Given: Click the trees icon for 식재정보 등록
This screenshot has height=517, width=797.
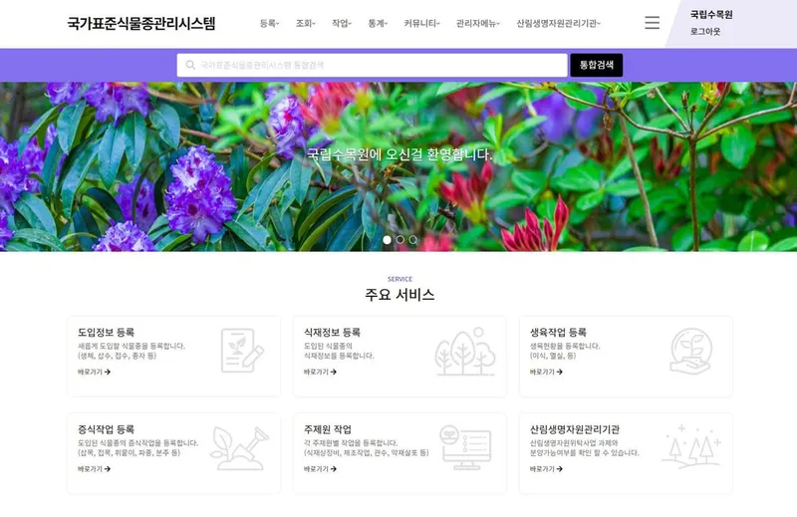Looking at the screenshot, I should point(465,352).
